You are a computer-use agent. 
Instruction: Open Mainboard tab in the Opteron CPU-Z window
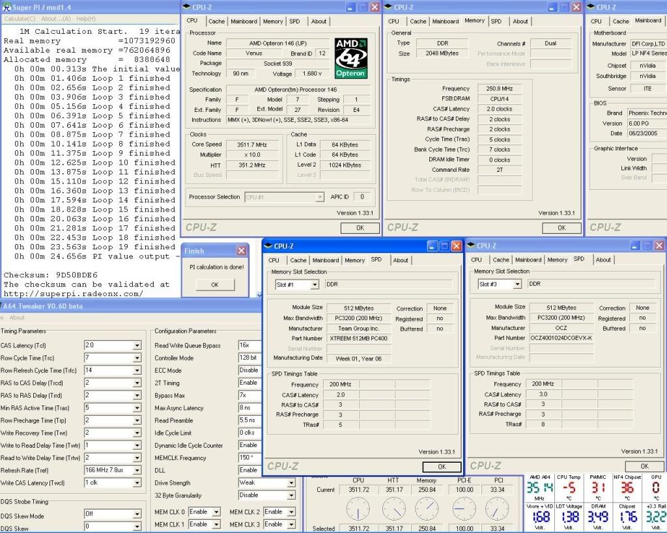coord(244,21)
